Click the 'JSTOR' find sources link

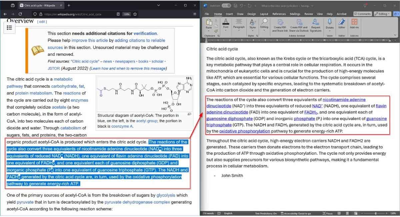54,68
